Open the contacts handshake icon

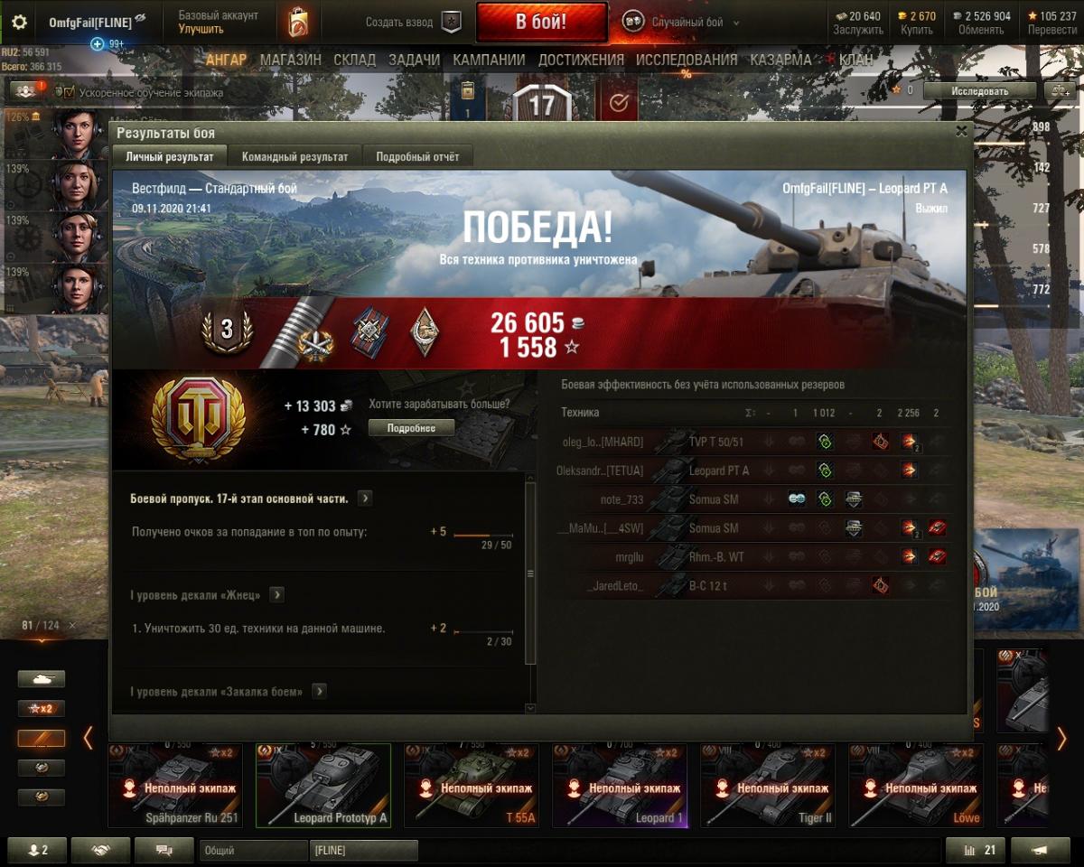click(x=100, y=850)
